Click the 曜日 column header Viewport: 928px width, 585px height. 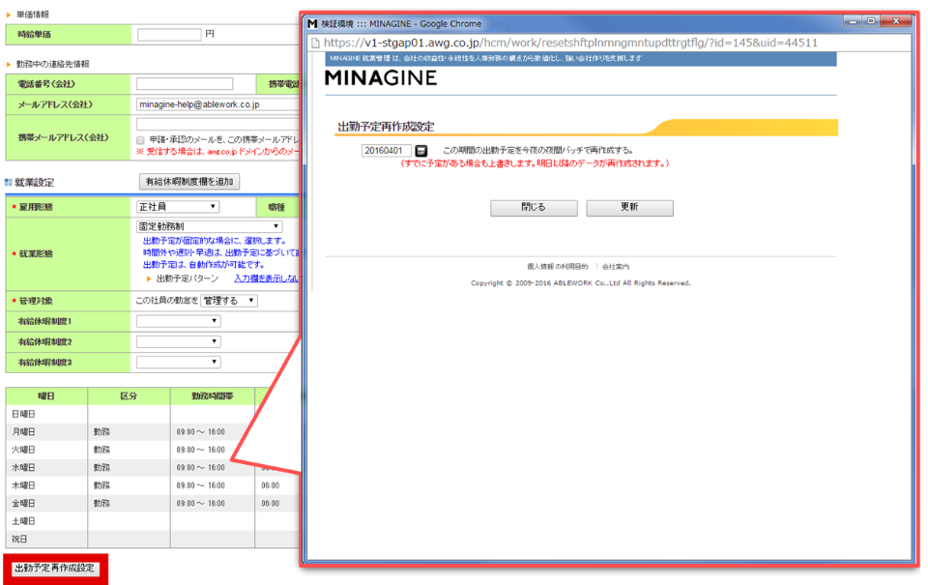coord(46,396)
